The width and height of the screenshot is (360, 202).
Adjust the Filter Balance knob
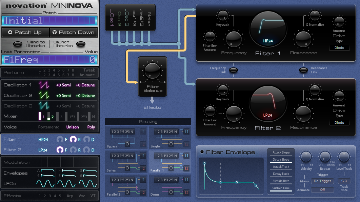152,71
